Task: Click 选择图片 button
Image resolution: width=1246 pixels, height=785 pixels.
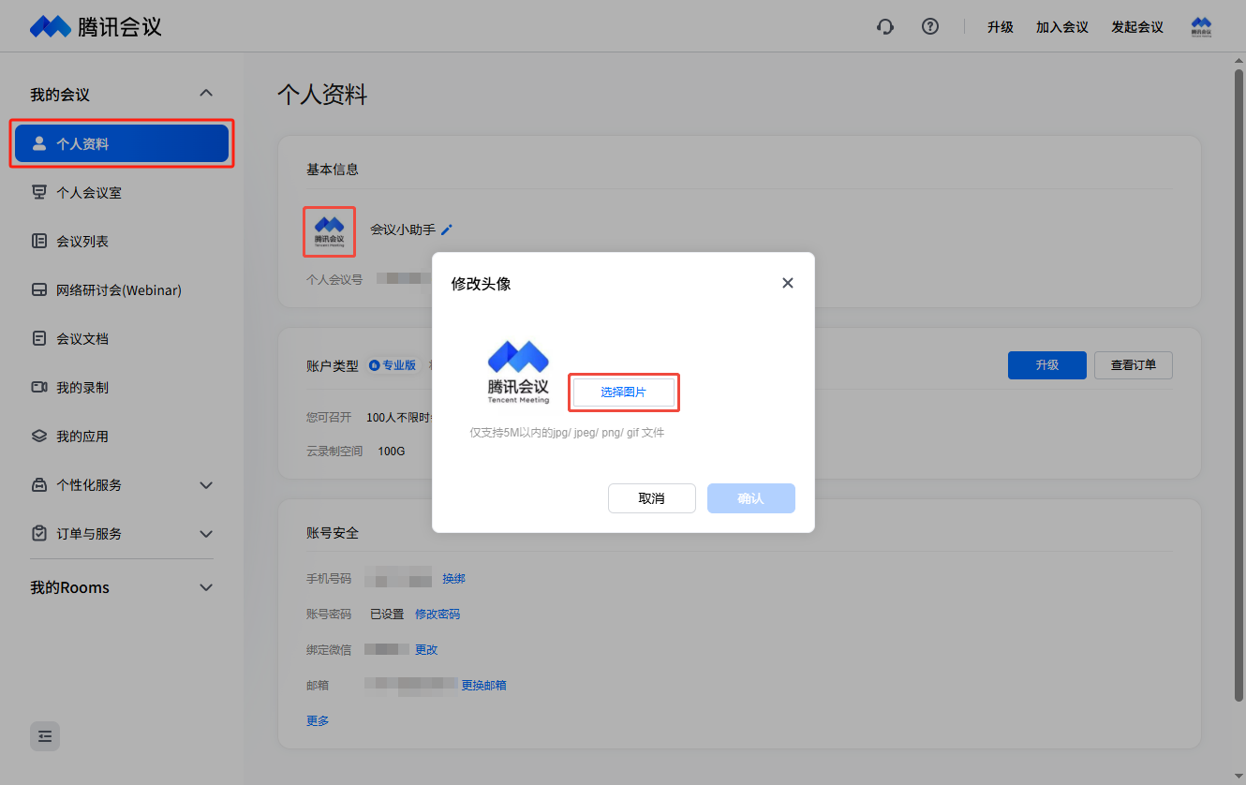Action: click(x=624, y=392)
